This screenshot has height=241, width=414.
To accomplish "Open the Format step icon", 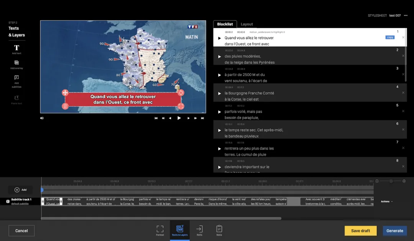I will 160,230.
